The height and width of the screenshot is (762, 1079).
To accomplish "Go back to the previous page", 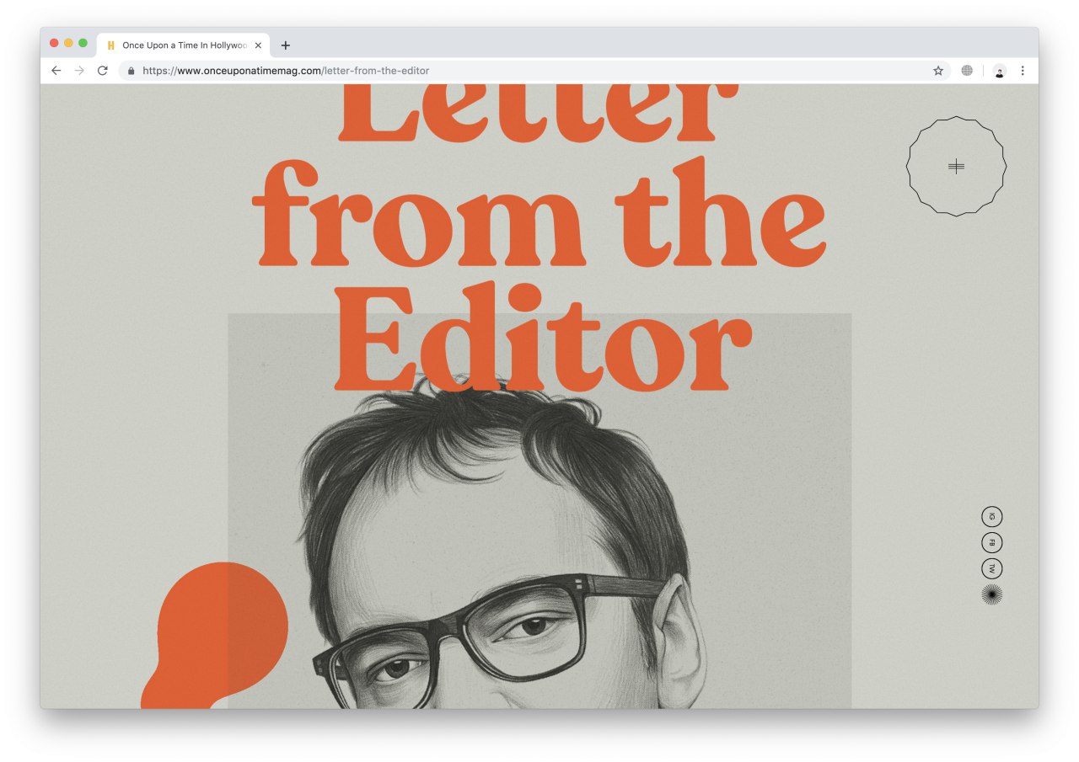I will [56, 71].
